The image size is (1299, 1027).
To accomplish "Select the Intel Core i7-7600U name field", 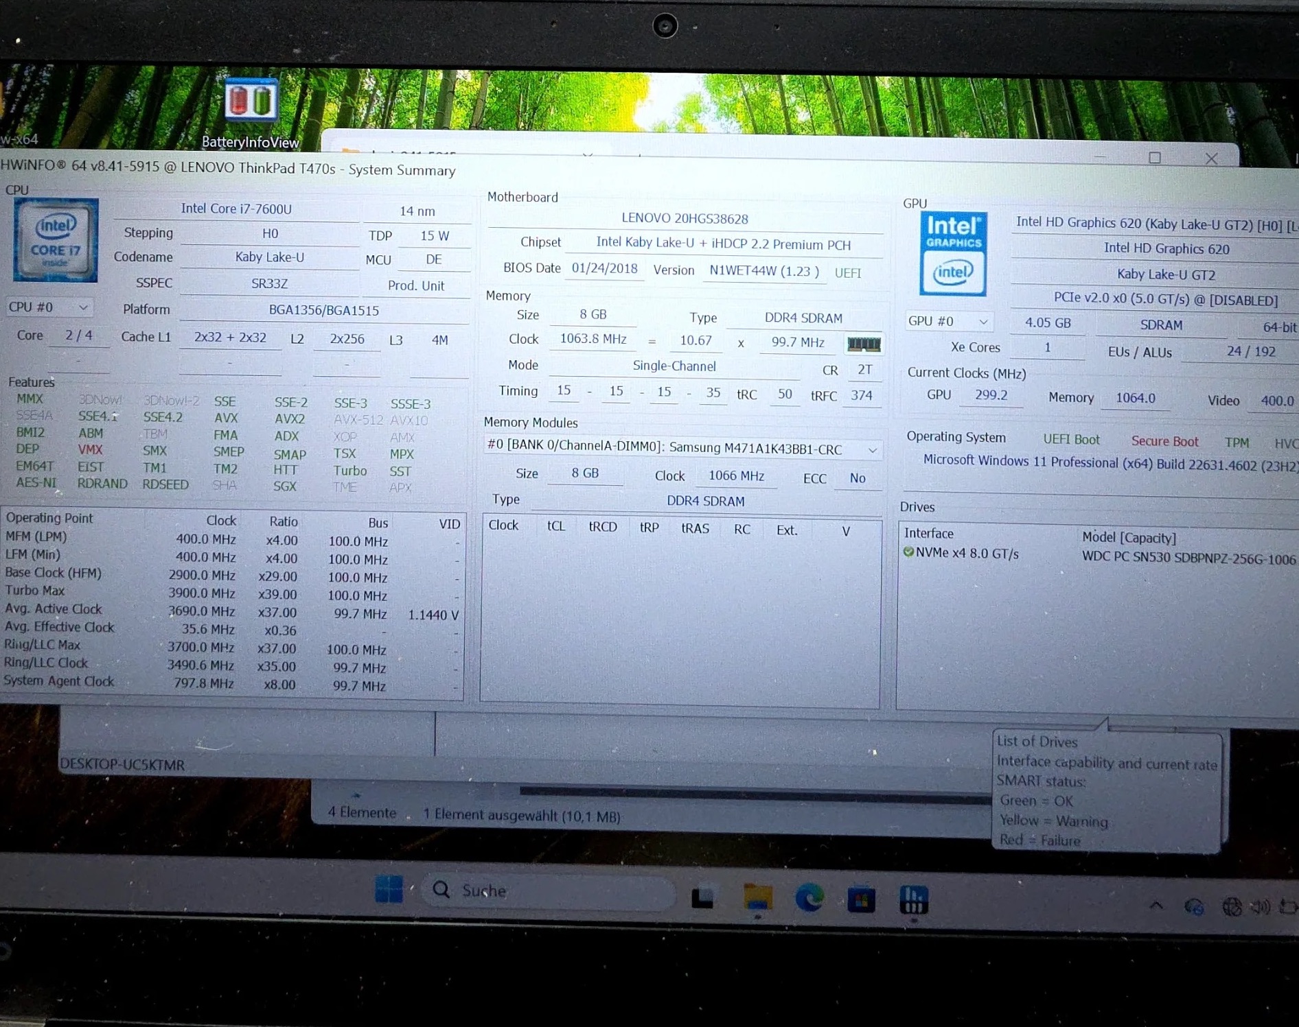I will click(x=236, y=209).
